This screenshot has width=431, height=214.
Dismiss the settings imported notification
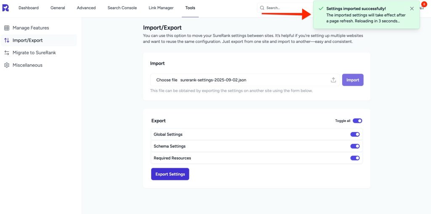click(x=412, y=8)
